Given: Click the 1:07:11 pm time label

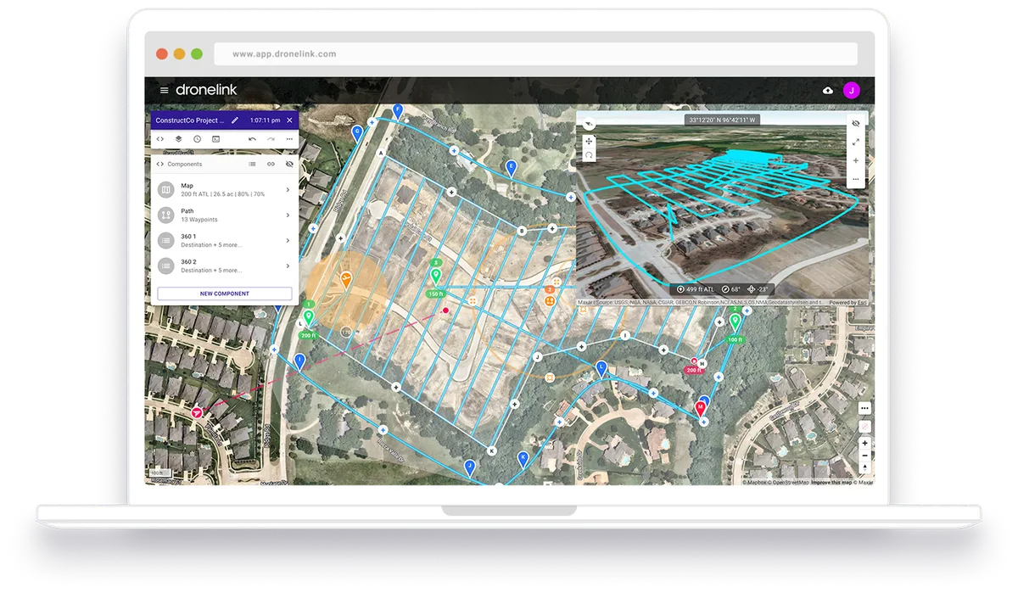Looking at the screenshot, I should pos(265,120).
